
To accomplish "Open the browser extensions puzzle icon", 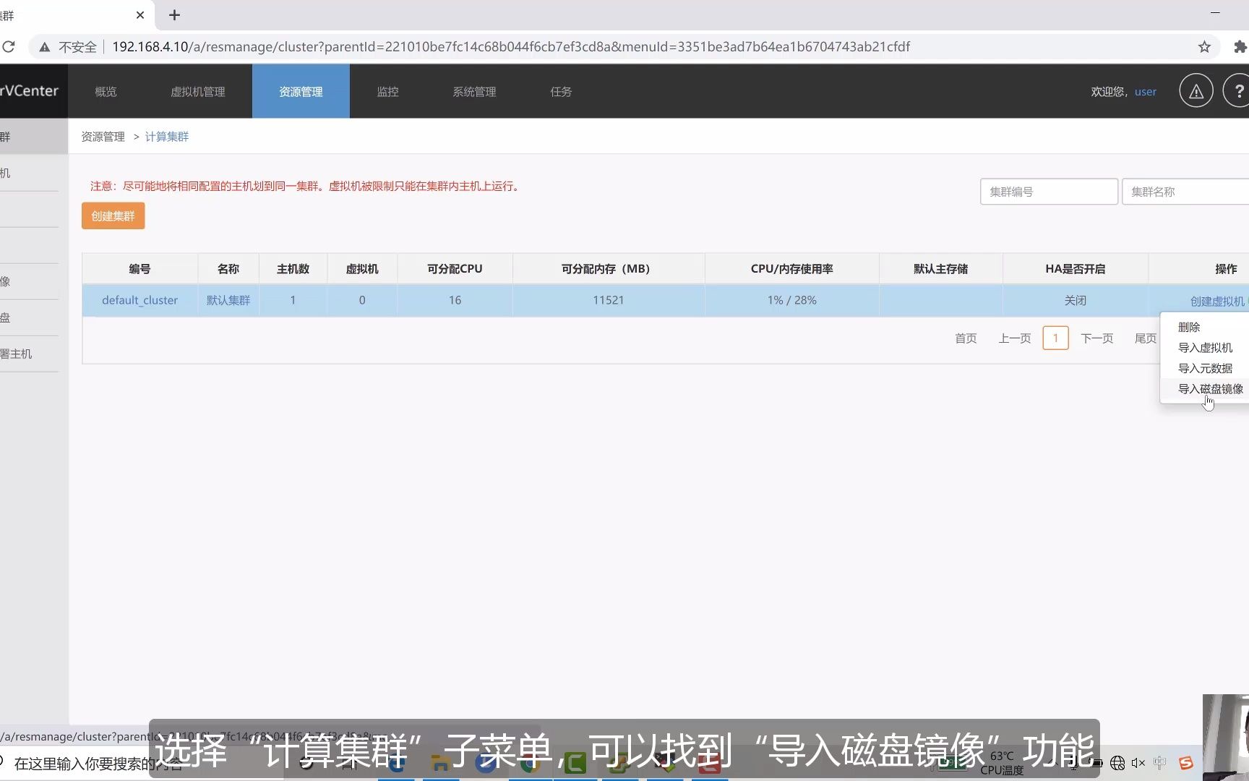I will click(x=1240, y=47).
